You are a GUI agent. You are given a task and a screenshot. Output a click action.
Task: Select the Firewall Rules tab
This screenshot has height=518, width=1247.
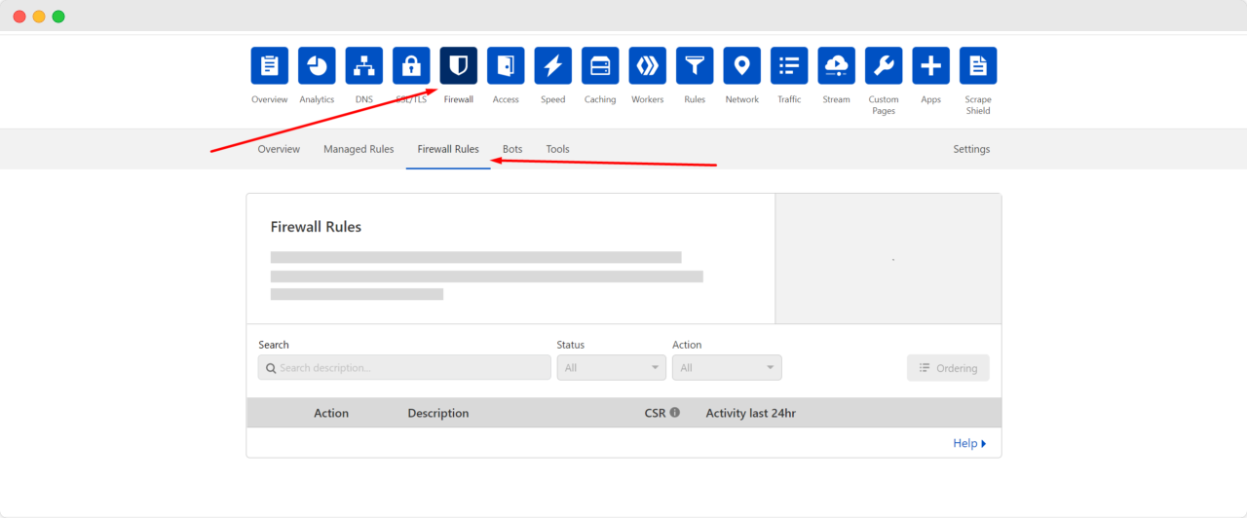click(x=448, y=149)
